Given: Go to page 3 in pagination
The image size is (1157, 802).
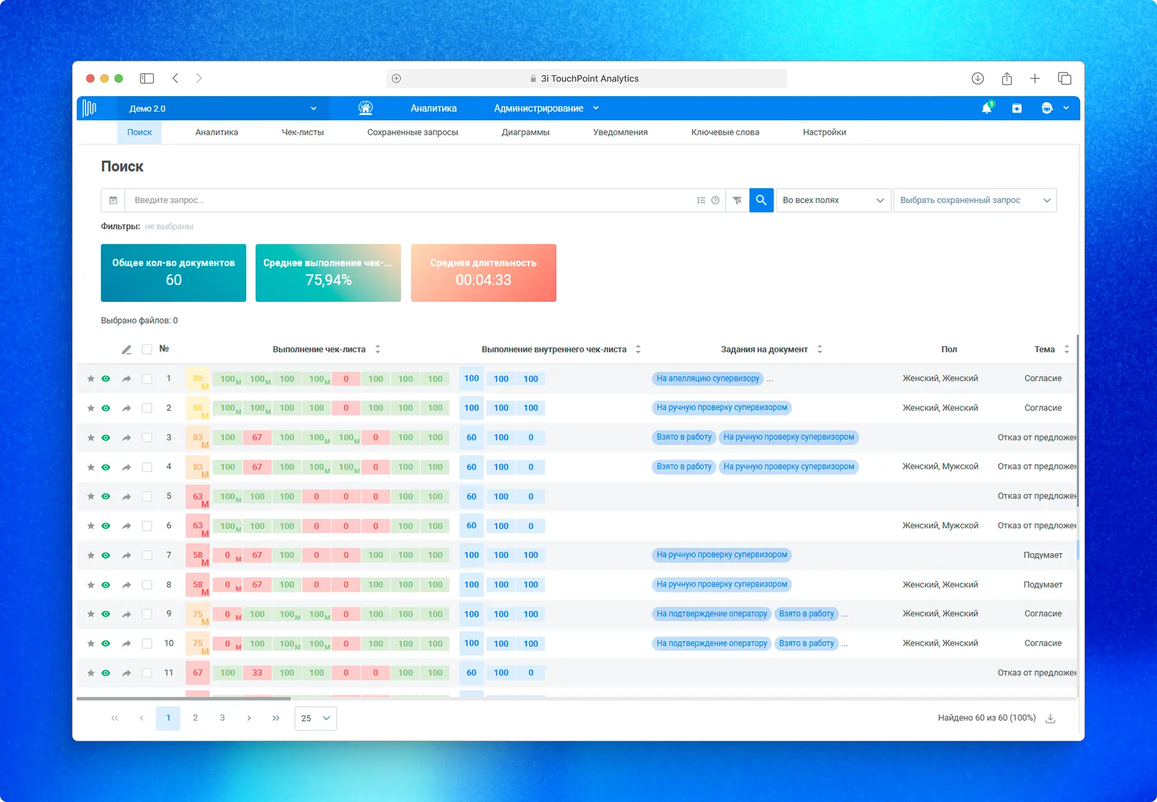Looking at the screenshot, I should [222, 718].
